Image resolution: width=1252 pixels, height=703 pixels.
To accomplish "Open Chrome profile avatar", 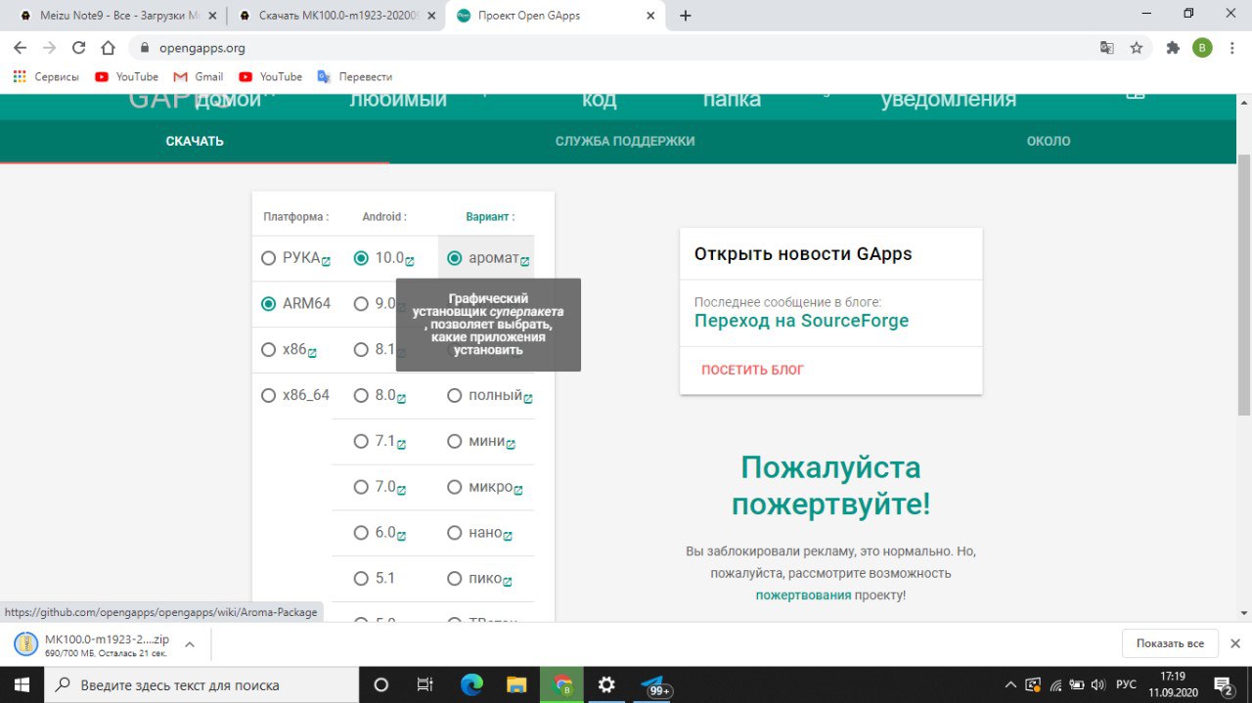I will (x=1202, y=47).
